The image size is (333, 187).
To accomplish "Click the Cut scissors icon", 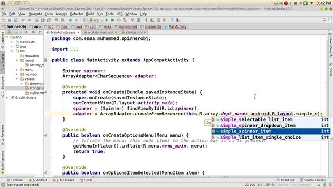I will pos(37,20).
